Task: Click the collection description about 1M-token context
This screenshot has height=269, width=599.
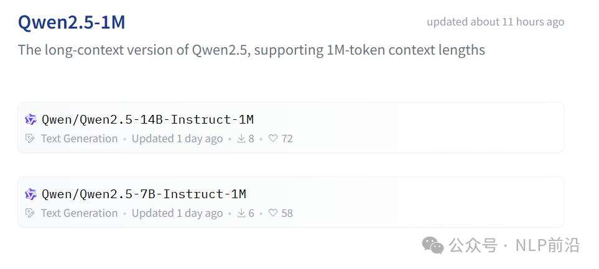Action: (x=251, y=50)
